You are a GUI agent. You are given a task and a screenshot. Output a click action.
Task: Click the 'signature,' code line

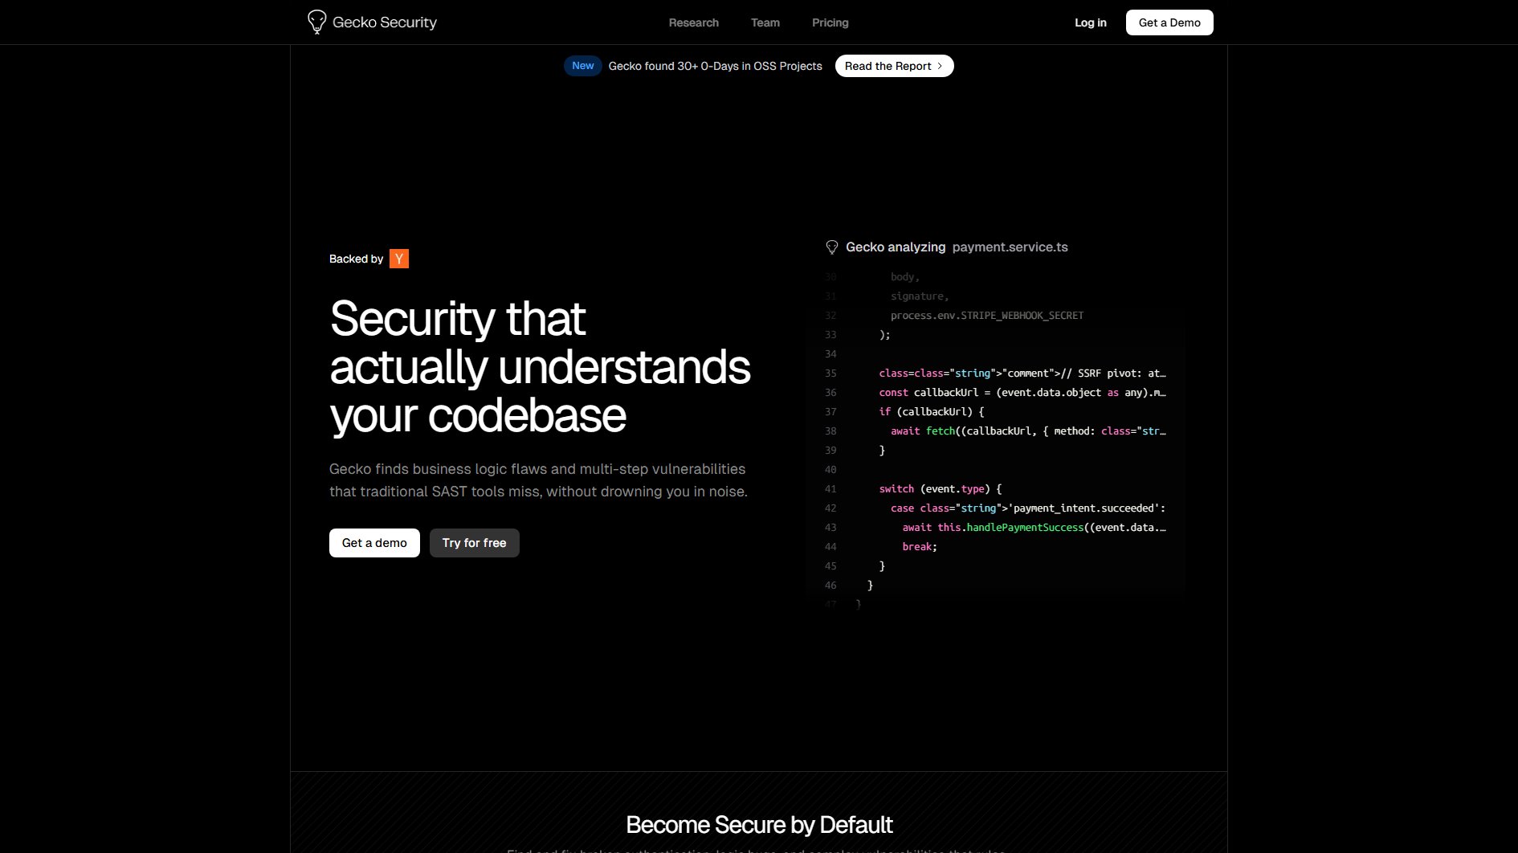tap(920, 296)
